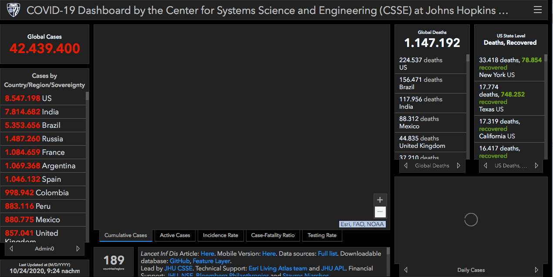The image size is (553, 277).
Task: Select Texas US state entry
Action: pos(509,98)
